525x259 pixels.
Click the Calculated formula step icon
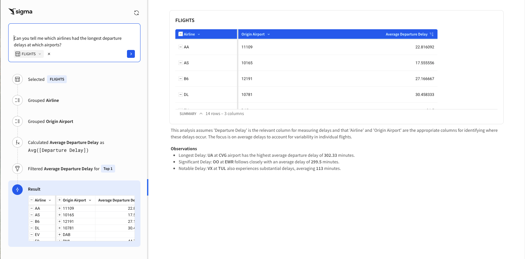(x=17, y=142)
